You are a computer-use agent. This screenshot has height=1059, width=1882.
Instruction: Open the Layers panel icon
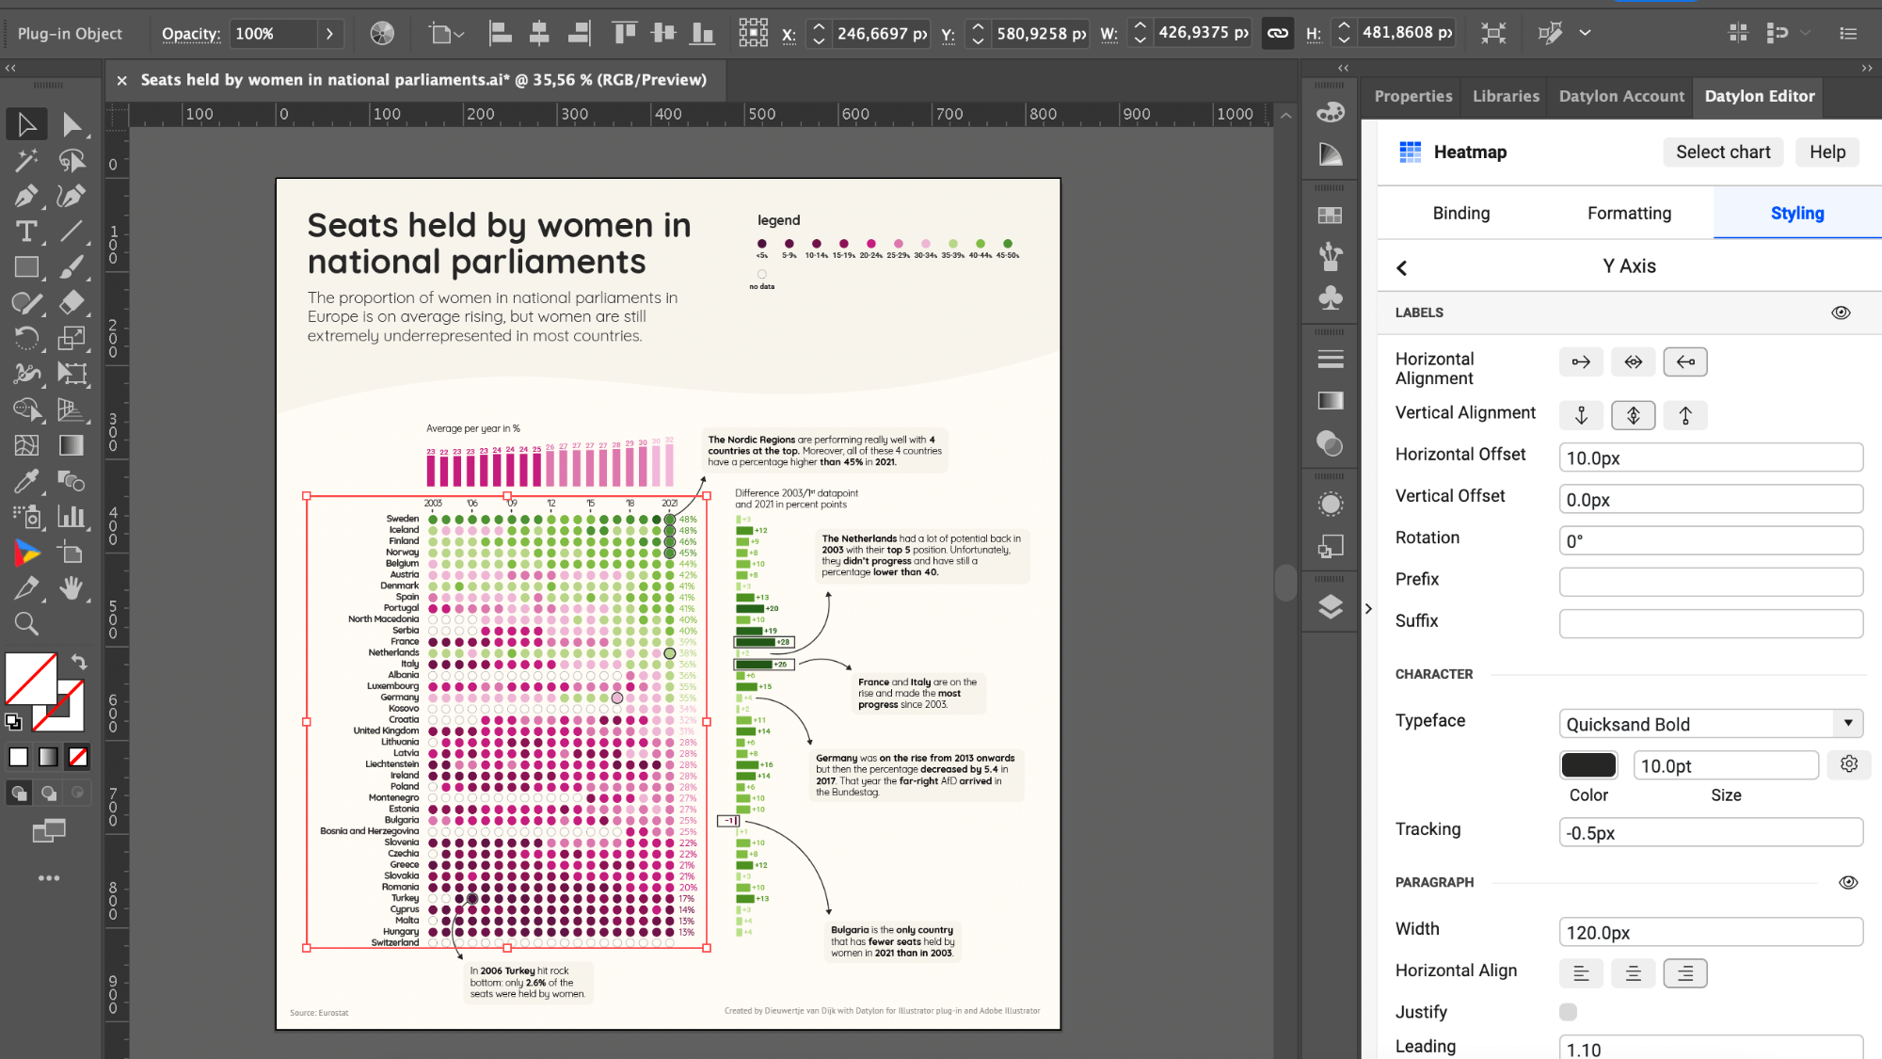[x=1330, y=607]
